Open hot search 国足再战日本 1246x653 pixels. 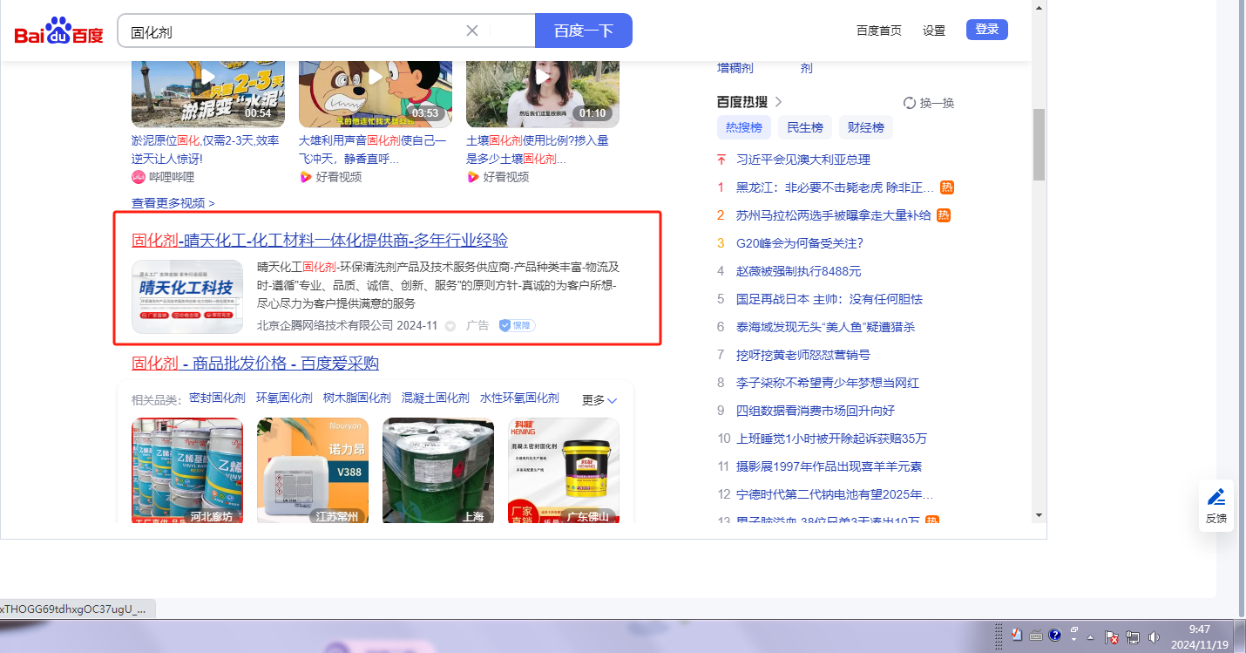830,299
